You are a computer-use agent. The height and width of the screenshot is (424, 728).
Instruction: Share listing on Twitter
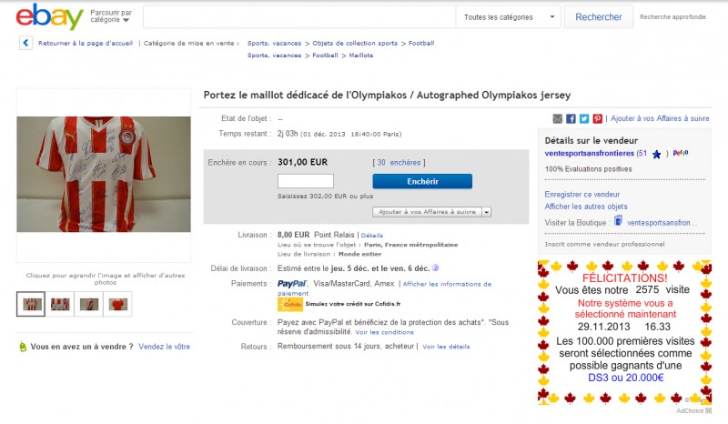[x=584, y=118]
